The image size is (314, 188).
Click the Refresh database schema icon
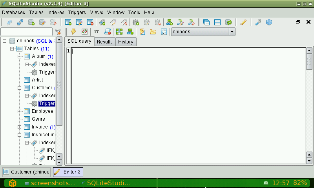point(228,22)
